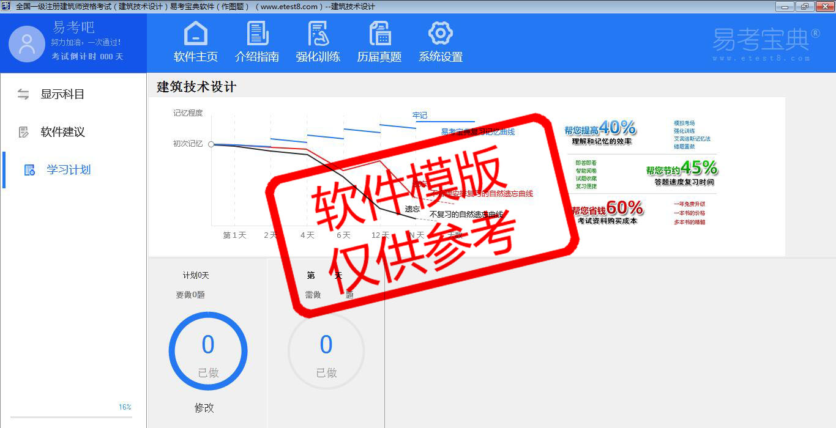
Task: Restore down the window
Action: [x=804, y=7]
